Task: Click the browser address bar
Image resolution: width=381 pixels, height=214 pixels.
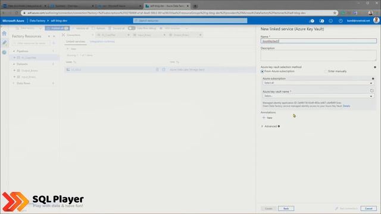Action: [180, 13]
